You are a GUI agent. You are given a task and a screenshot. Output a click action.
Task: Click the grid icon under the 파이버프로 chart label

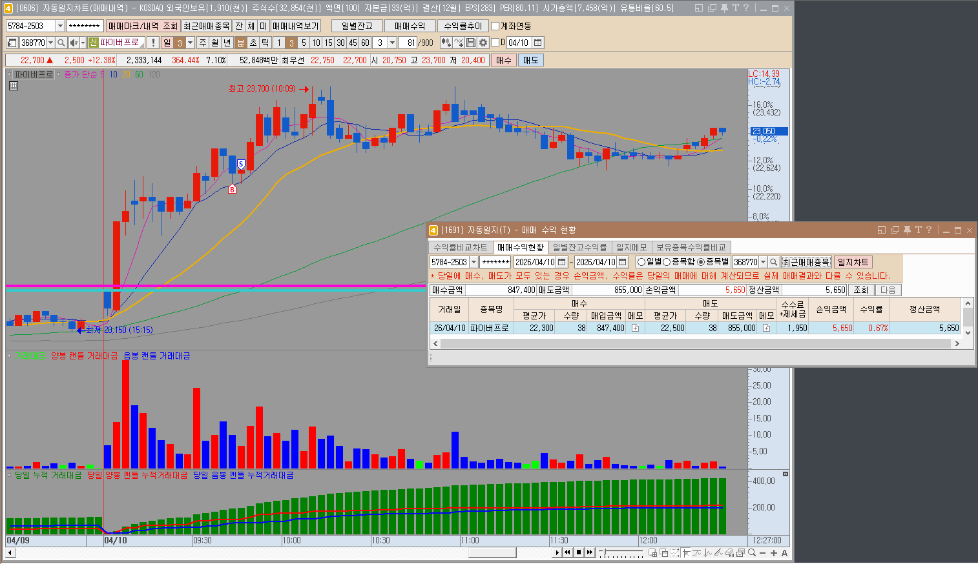[13, 85]
